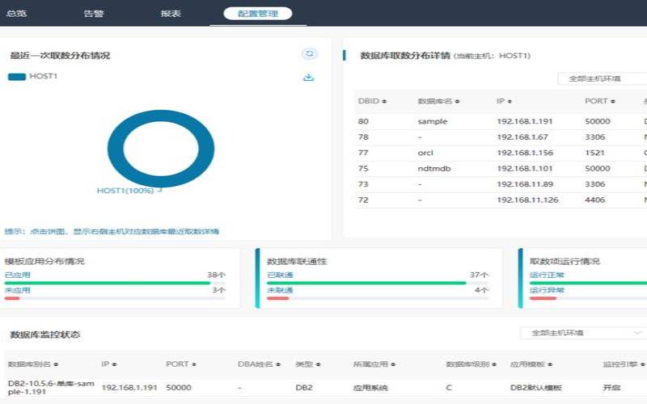647x404 pixels.
Task: Select DBID 80 cell
Action: click(x=363, y=121)
